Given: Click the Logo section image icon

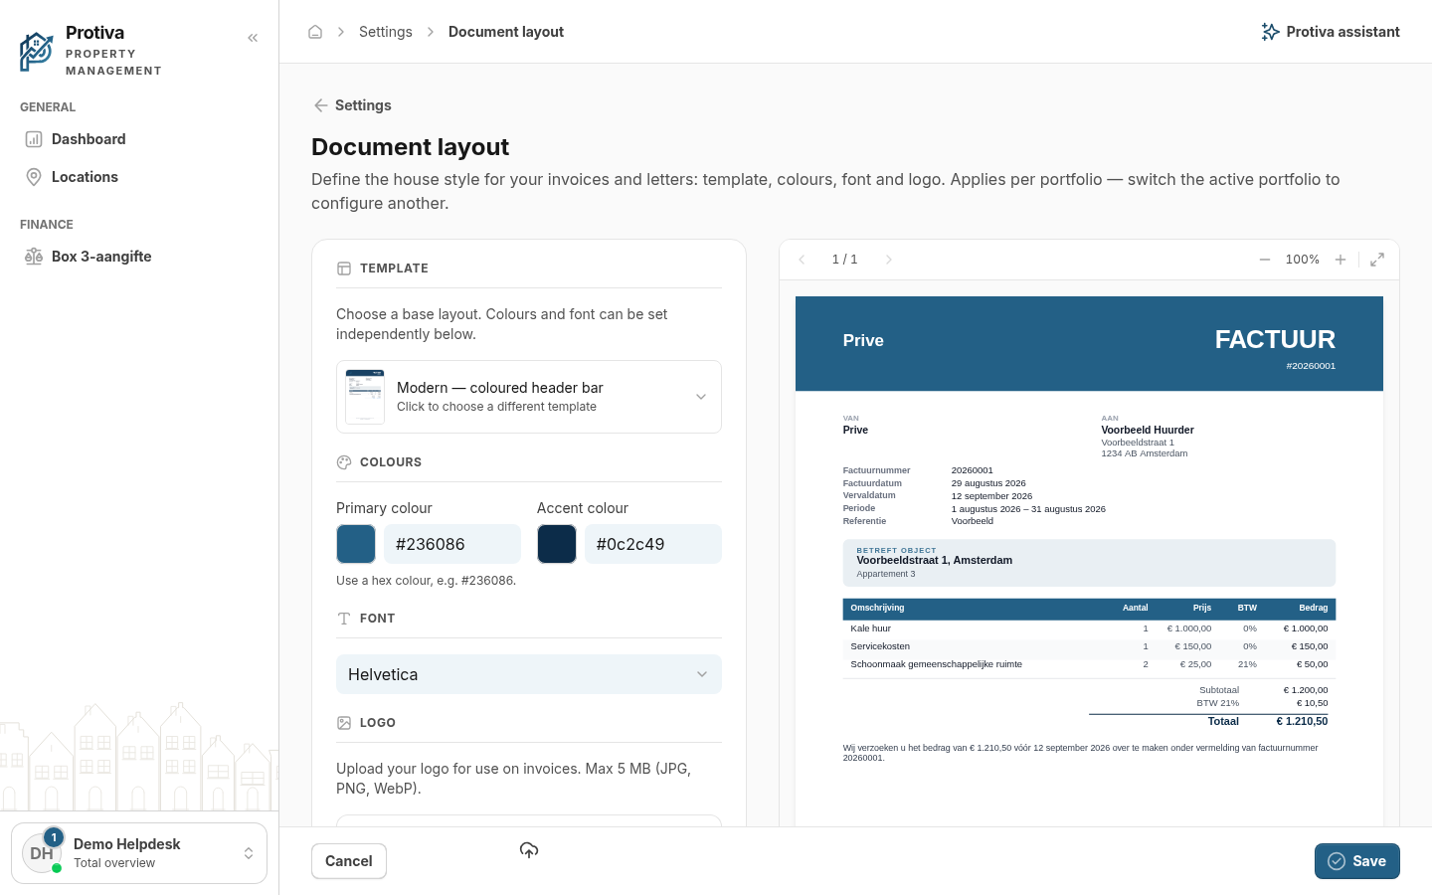Looking at the screenshot, I should (x=344, y=723).
